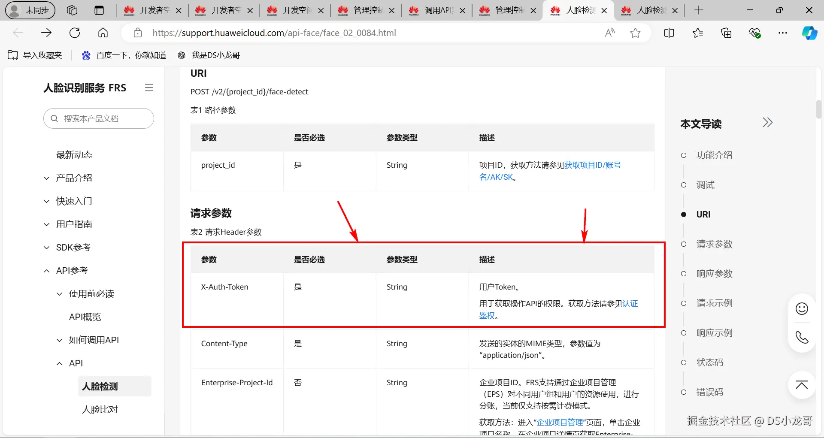
Task: View site information lock icon
Action: pyautogui.click(x=138, y=33)
